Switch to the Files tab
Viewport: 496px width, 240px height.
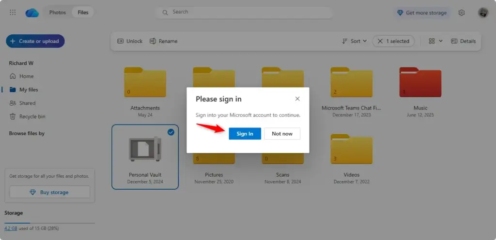click(x=83, y=13)
